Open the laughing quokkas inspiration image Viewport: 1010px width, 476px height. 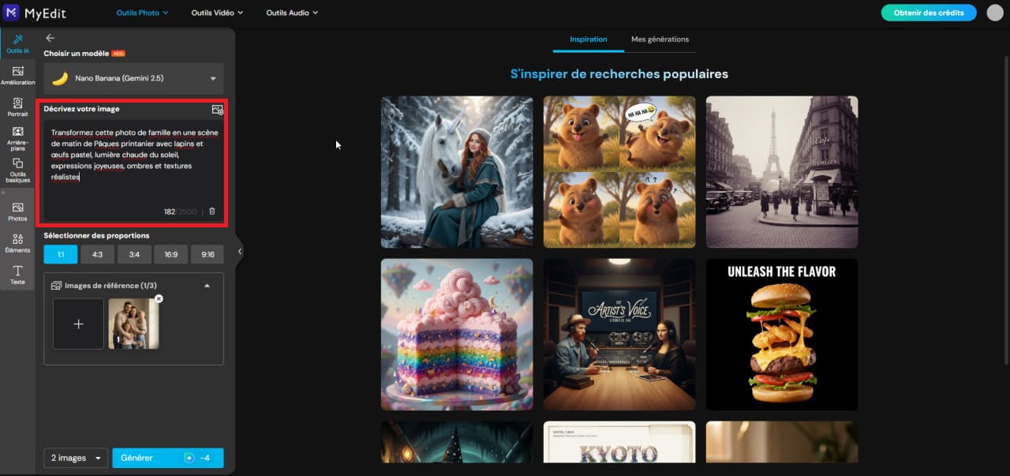(619, 172)
